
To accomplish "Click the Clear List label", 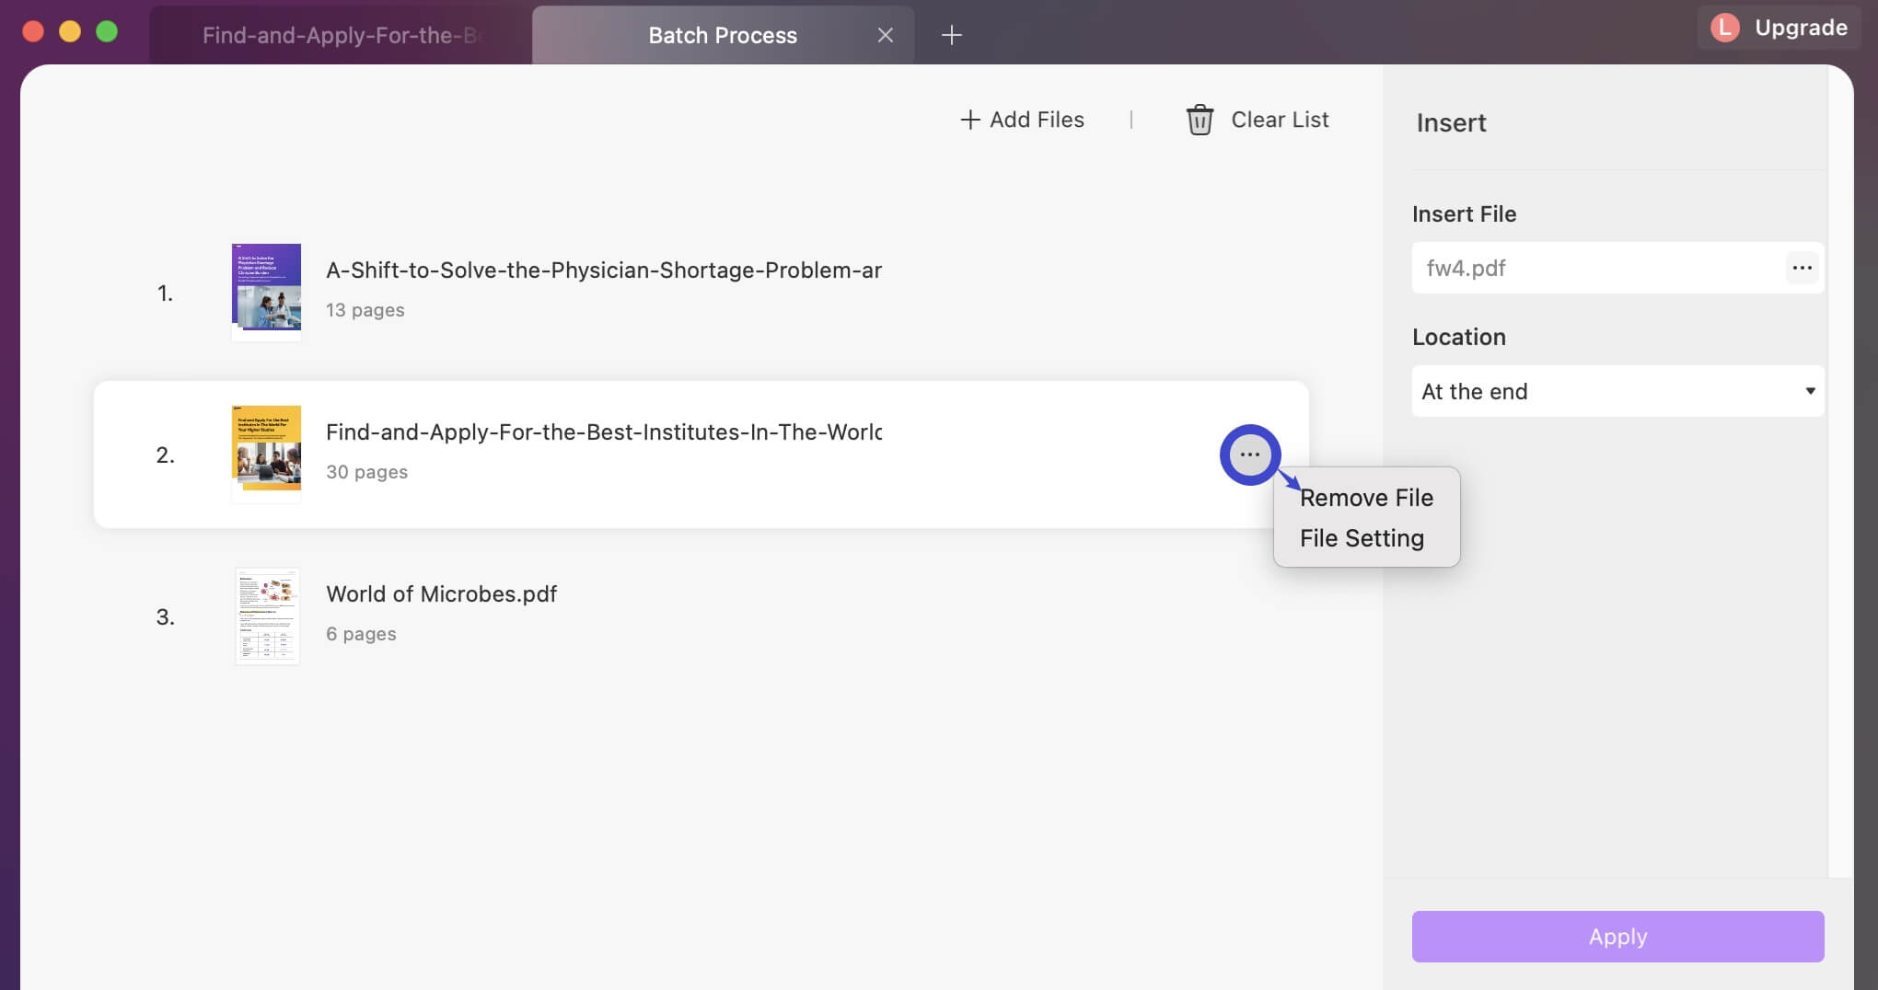I will [x=1280, y=120].
